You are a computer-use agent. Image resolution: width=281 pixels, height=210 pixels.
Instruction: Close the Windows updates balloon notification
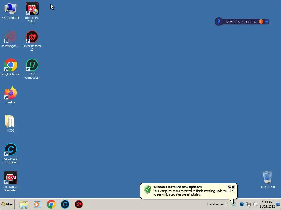233,187
